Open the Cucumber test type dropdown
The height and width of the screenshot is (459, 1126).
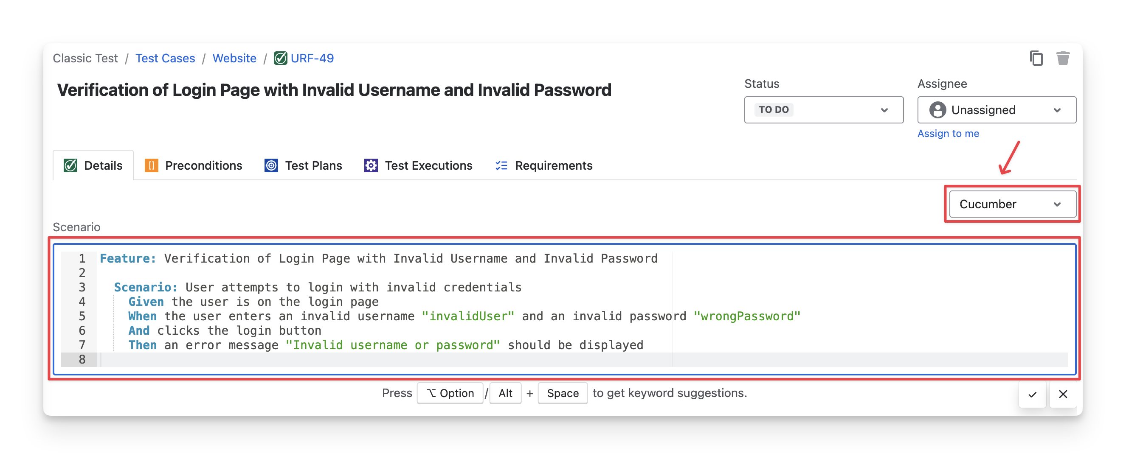(x=1012, y=204)
